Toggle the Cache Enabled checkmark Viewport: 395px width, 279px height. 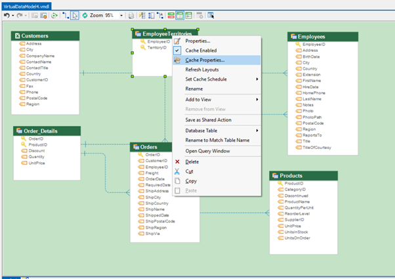tap(177, 51)
